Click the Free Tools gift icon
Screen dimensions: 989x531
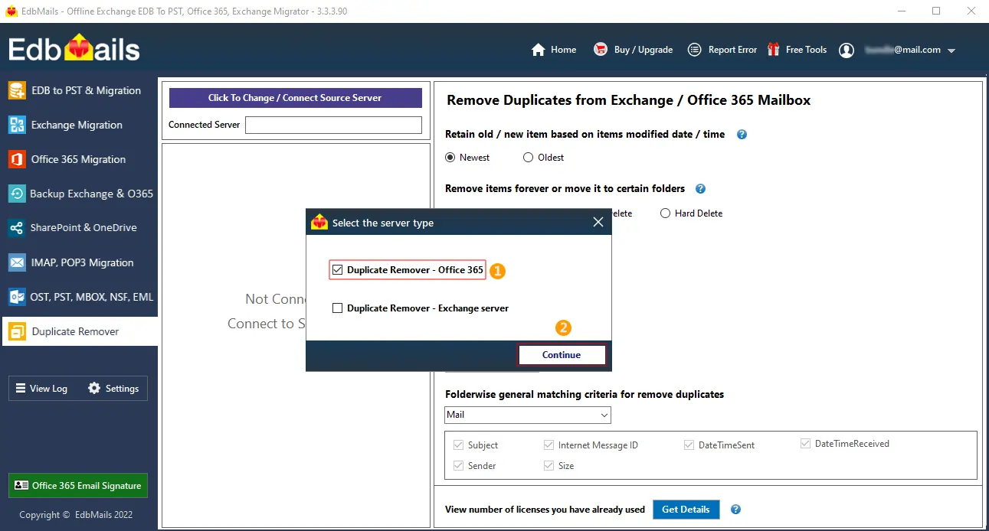coord(773,50)
